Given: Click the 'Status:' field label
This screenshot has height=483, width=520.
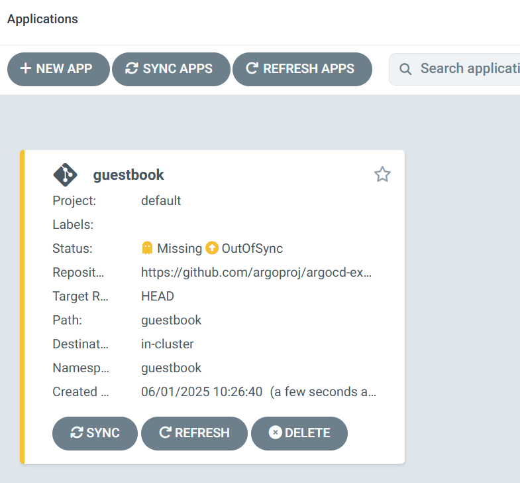Looking at the screenshot, I should point(72,249).
